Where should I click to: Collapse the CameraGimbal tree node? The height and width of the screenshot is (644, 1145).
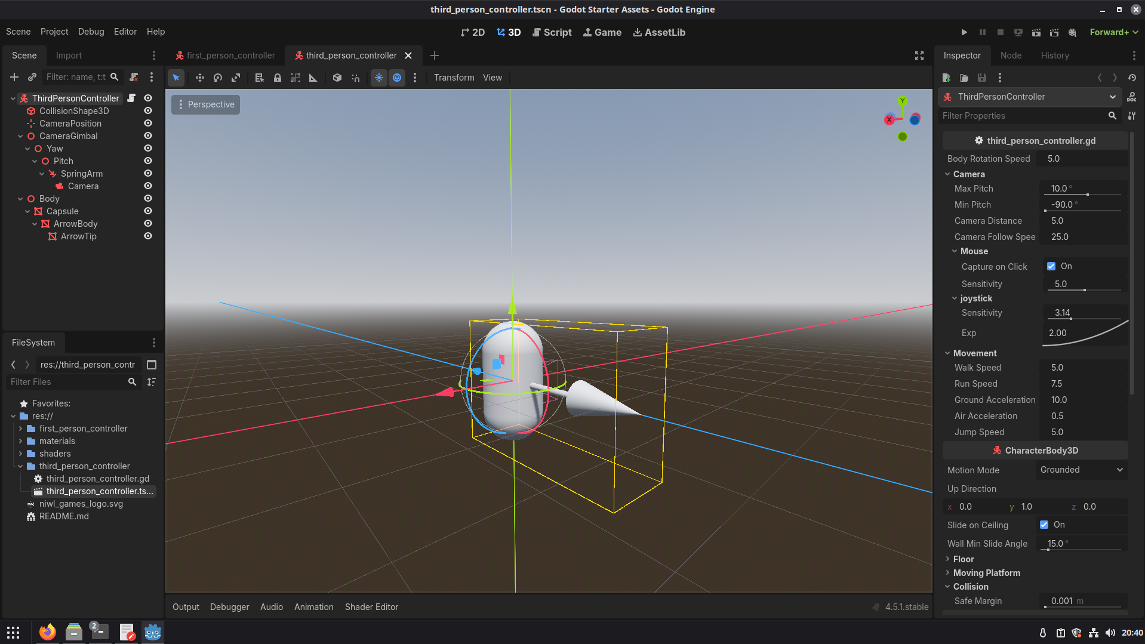point(20,136)
